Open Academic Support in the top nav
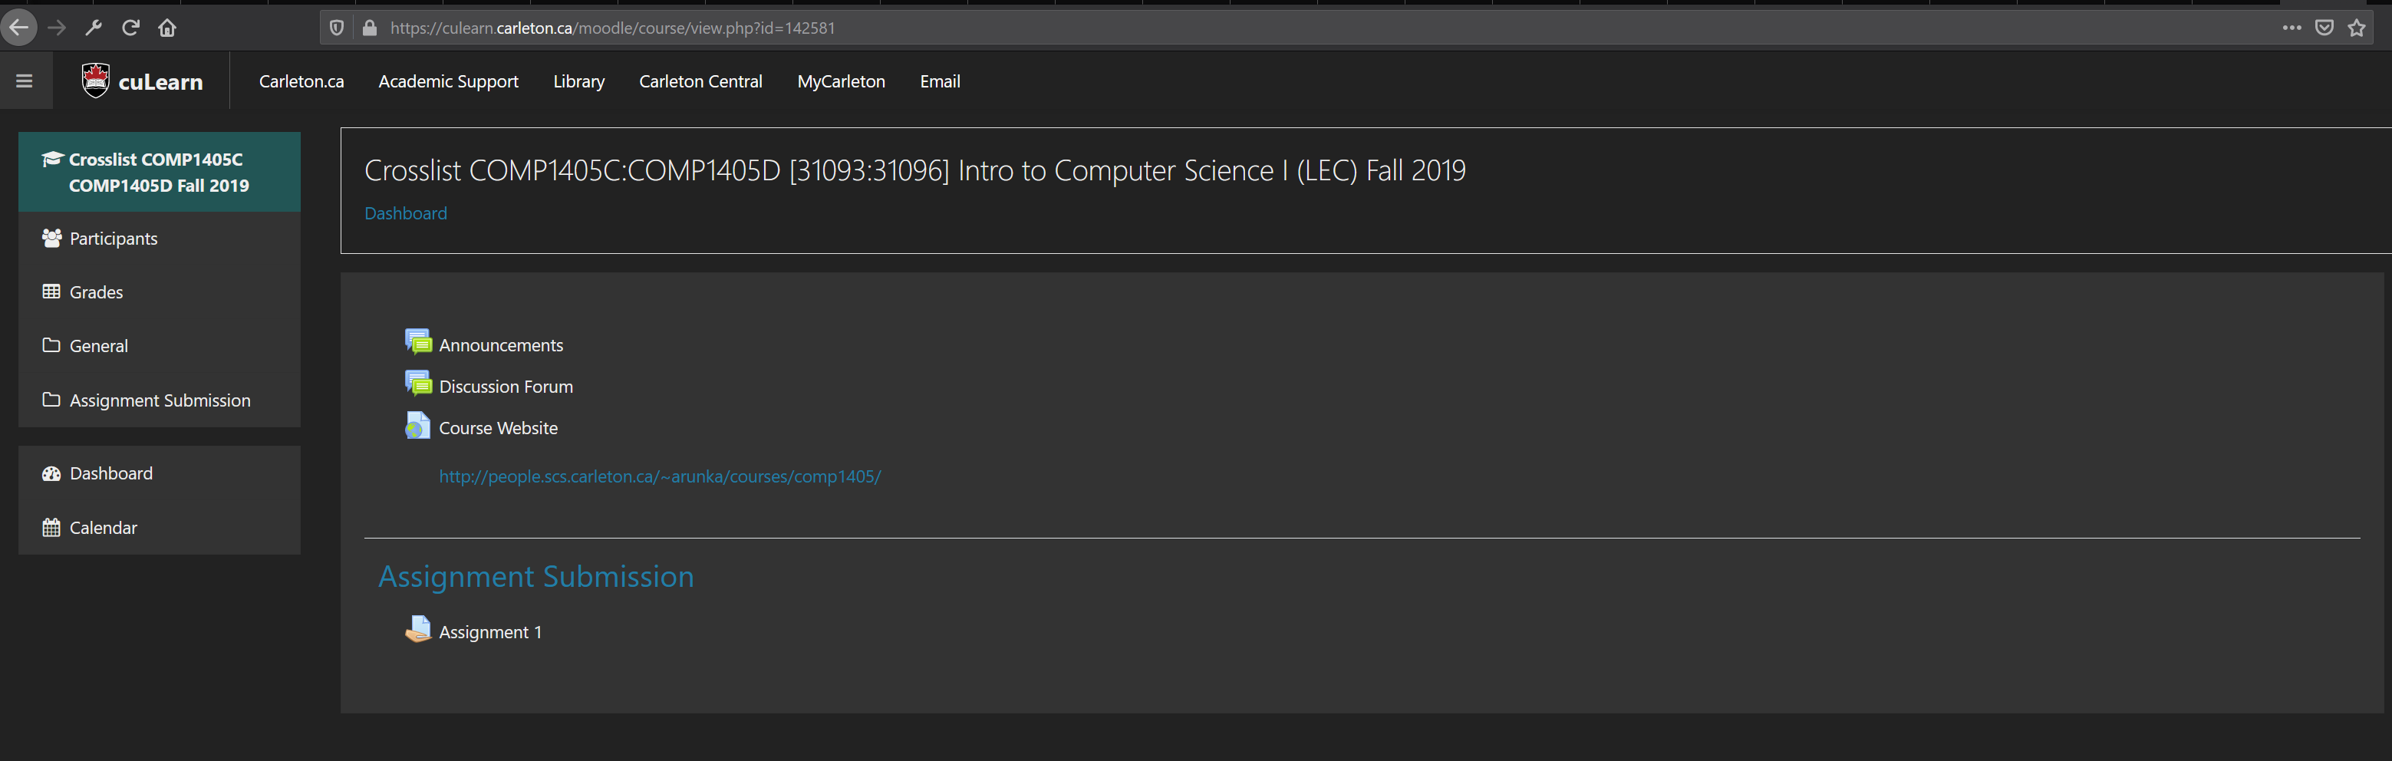Viewport: 2392px width, 761px height. pyautogui.click(x=449, y=81)
